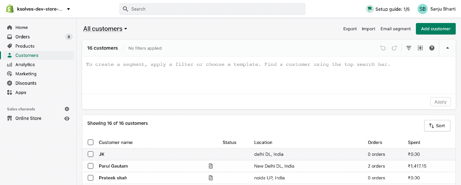Click the Analytics bar chart icon
The image size is (461, 185).
click(10, 65)
